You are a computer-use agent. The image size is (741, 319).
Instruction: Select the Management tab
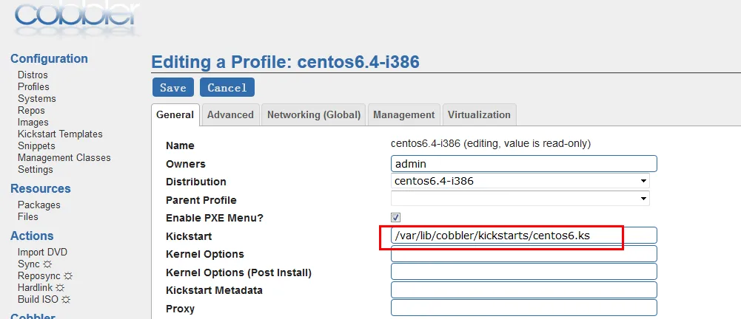pyautogui.click(x=403, y=115)
